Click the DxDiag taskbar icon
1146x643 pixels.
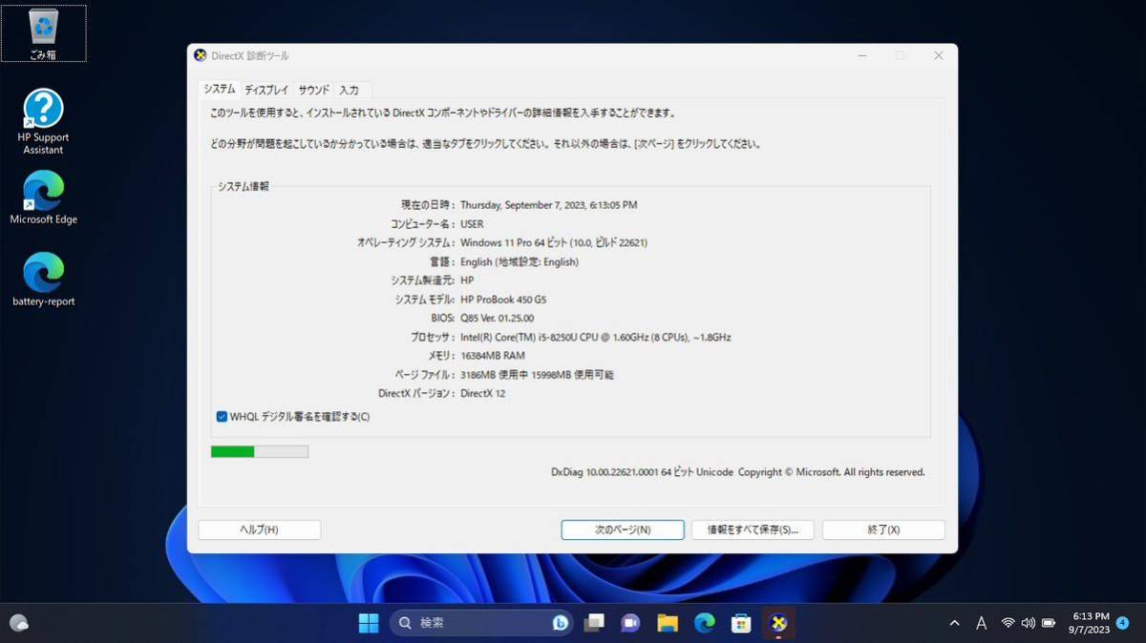(778, 623)
